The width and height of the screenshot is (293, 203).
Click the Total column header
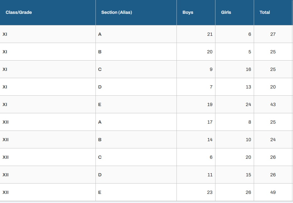pyautogui.click(x=265, y=13)
